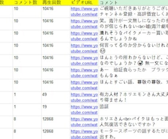This screenshot has width=168, height=139.
Task: Select the comment cell starting 潰れそうなバイクメーカー
Action: coord(133,36)
